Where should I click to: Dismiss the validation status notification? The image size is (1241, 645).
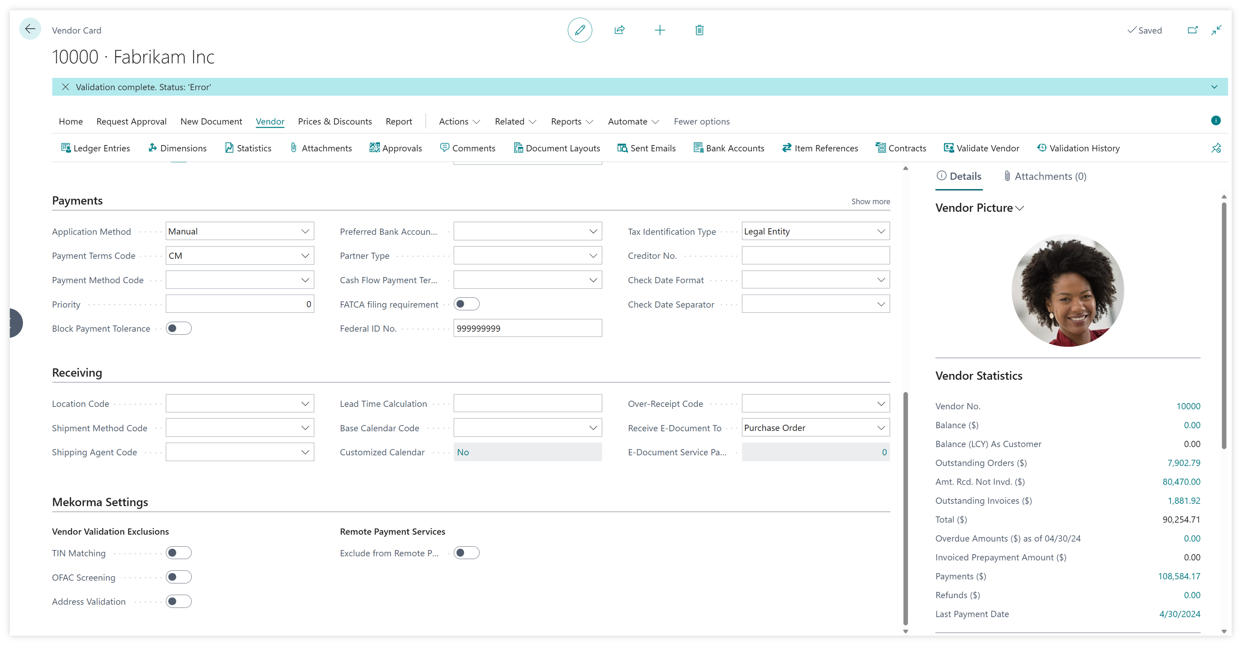[x=66, y=87]
